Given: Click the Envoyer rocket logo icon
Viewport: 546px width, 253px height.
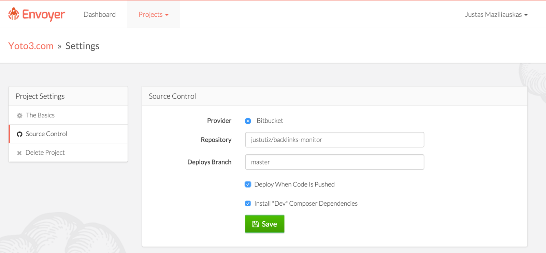Looking at the screenshot, I should (x=14, y=14).
